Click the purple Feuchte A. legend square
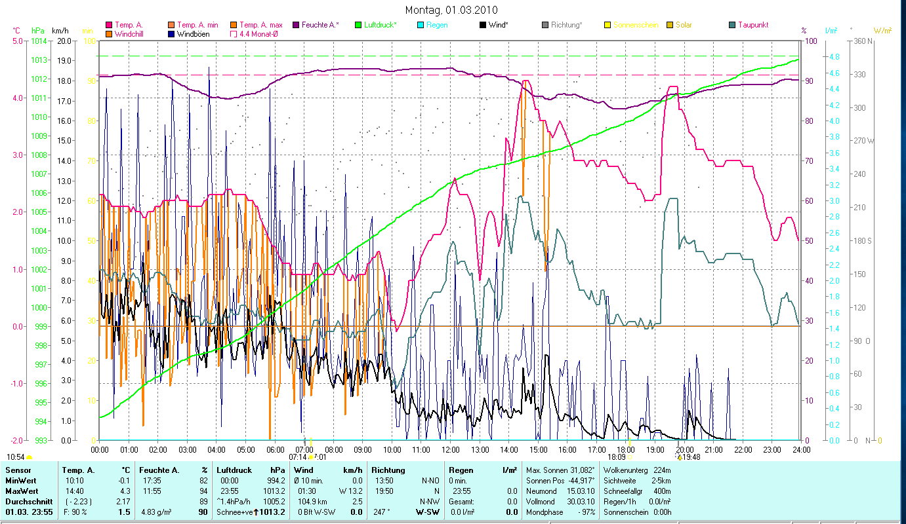906x524 pixels. click(296, 25)
